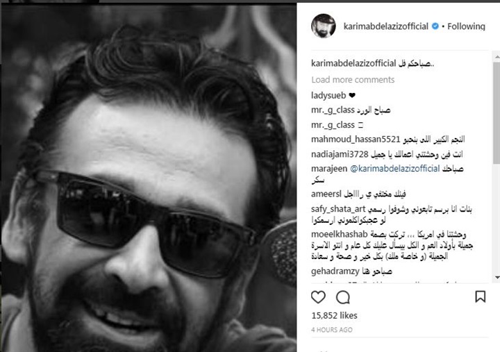Image resolution: width=500 pixels, height=352 pixels.
Task: Open @karimabdelazizofficial mention in marajeen comment
Action: coord(394,169)
